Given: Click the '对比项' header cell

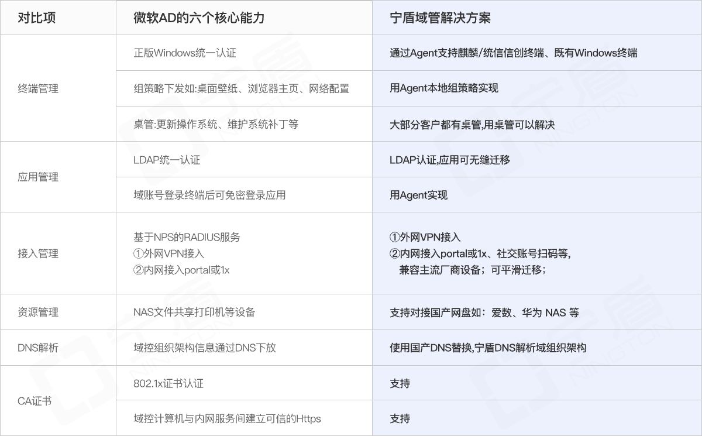Looking at the screenshot, I should coord(58,18).
